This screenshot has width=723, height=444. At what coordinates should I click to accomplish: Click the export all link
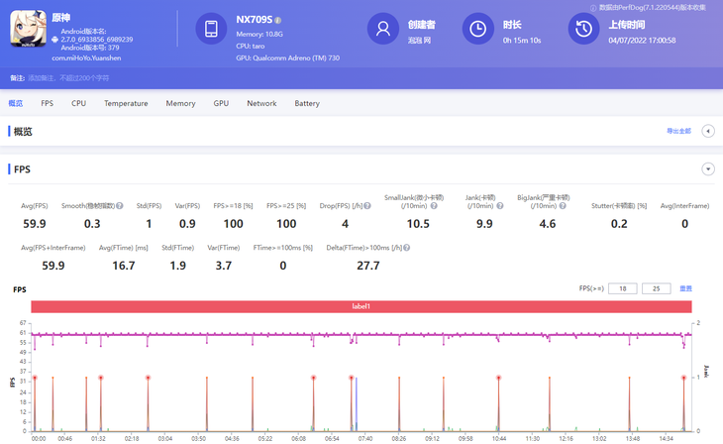click(x=678, y=131)
